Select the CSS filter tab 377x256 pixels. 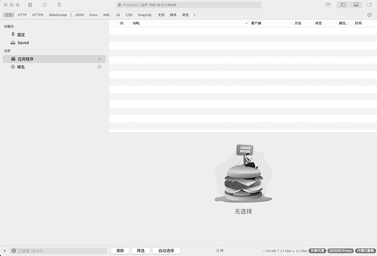click(129, 15)
